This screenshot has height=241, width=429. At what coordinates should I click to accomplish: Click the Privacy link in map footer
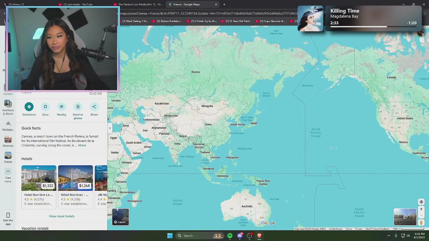(x=359, y=229)
